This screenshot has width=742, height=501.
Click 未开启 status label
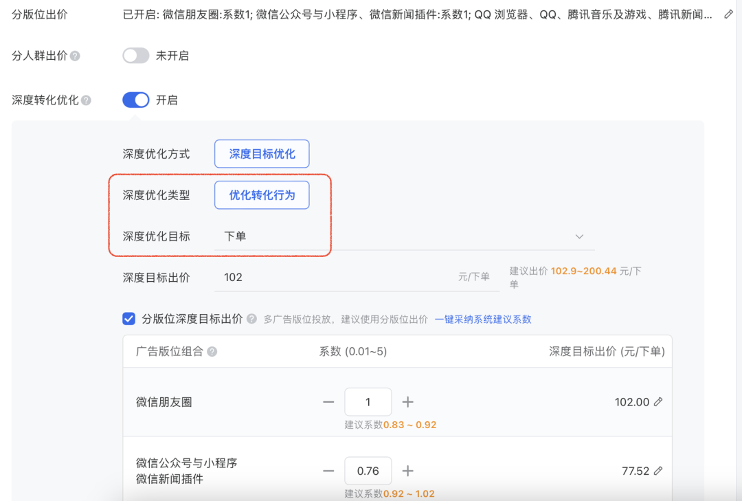172,56
